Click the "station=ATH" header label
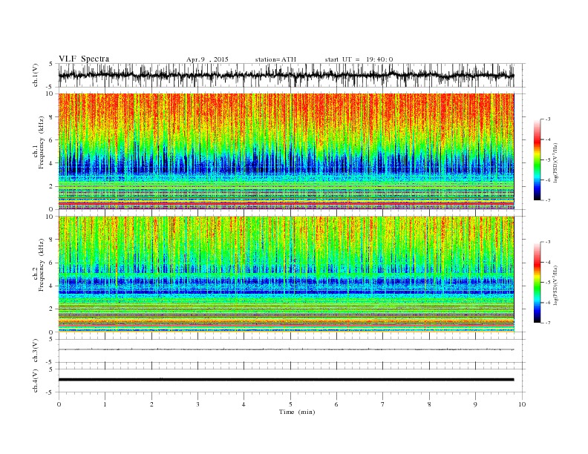Image resolution: width=588 pixels, height=454 pixels. pyautogui.click(x=275, y=59)
